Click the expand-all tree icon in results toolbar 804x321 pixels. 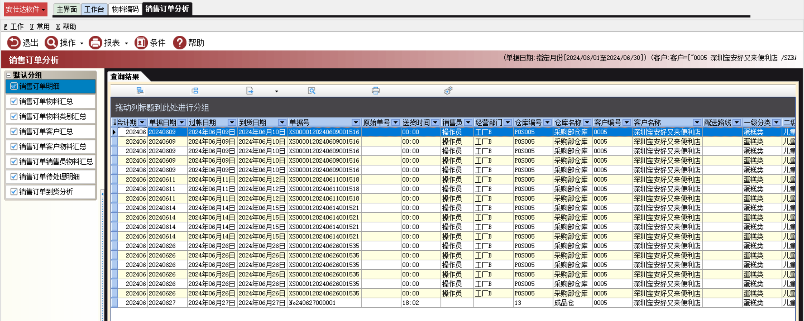[140, 91]
